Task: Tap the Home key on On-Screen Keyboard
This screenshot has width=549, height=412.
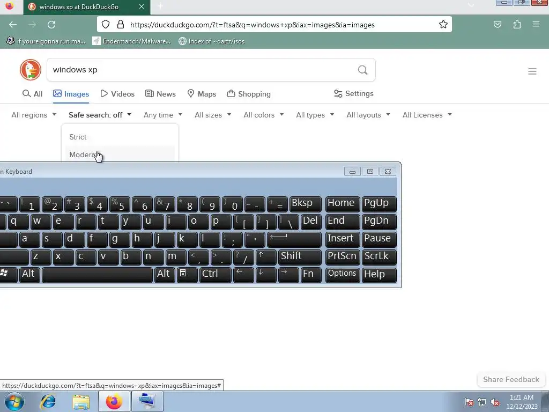Action: tap(343, 204)
